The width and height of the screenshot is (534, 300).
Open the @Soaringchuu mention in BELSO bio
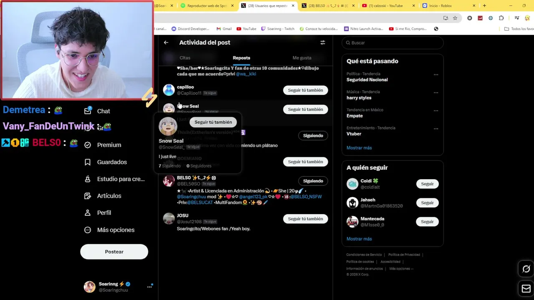191,197
